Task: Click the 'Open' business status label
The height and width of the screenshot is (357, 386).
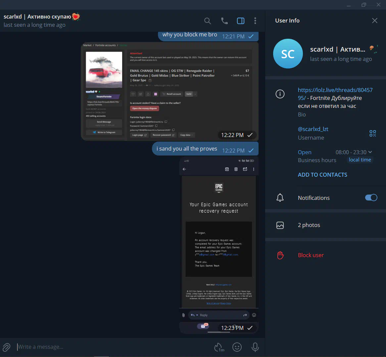Action: coord(305,152)
